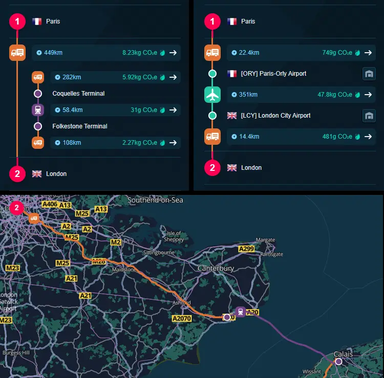Click the Paris step 1 marker in left panel
The width and height of the screenshot is (384, 378).
tap(17, 21)
